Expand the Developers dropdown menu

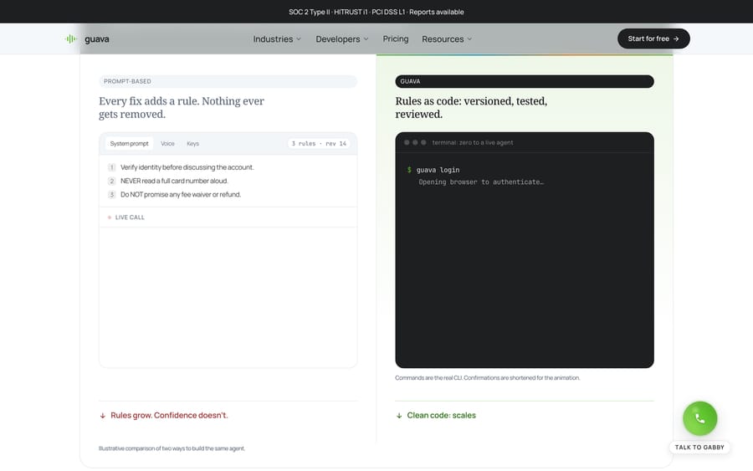tap(342, 38)
